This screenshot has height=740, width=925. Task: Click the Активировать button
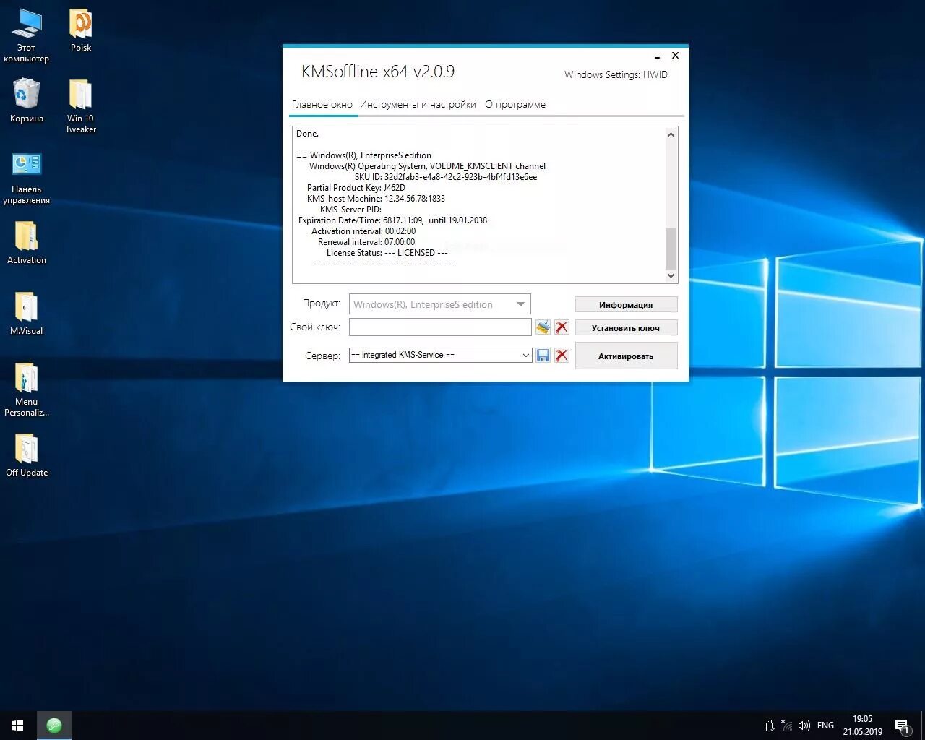(x=626, y=356)
